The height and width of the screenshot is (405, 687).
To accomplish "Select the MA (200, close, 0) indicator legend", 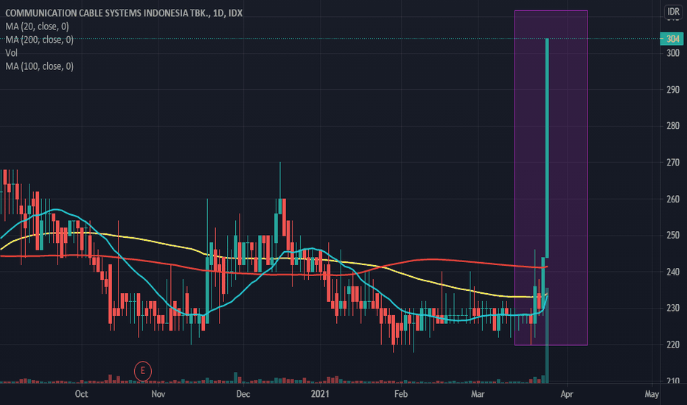I will coord(39,40).
